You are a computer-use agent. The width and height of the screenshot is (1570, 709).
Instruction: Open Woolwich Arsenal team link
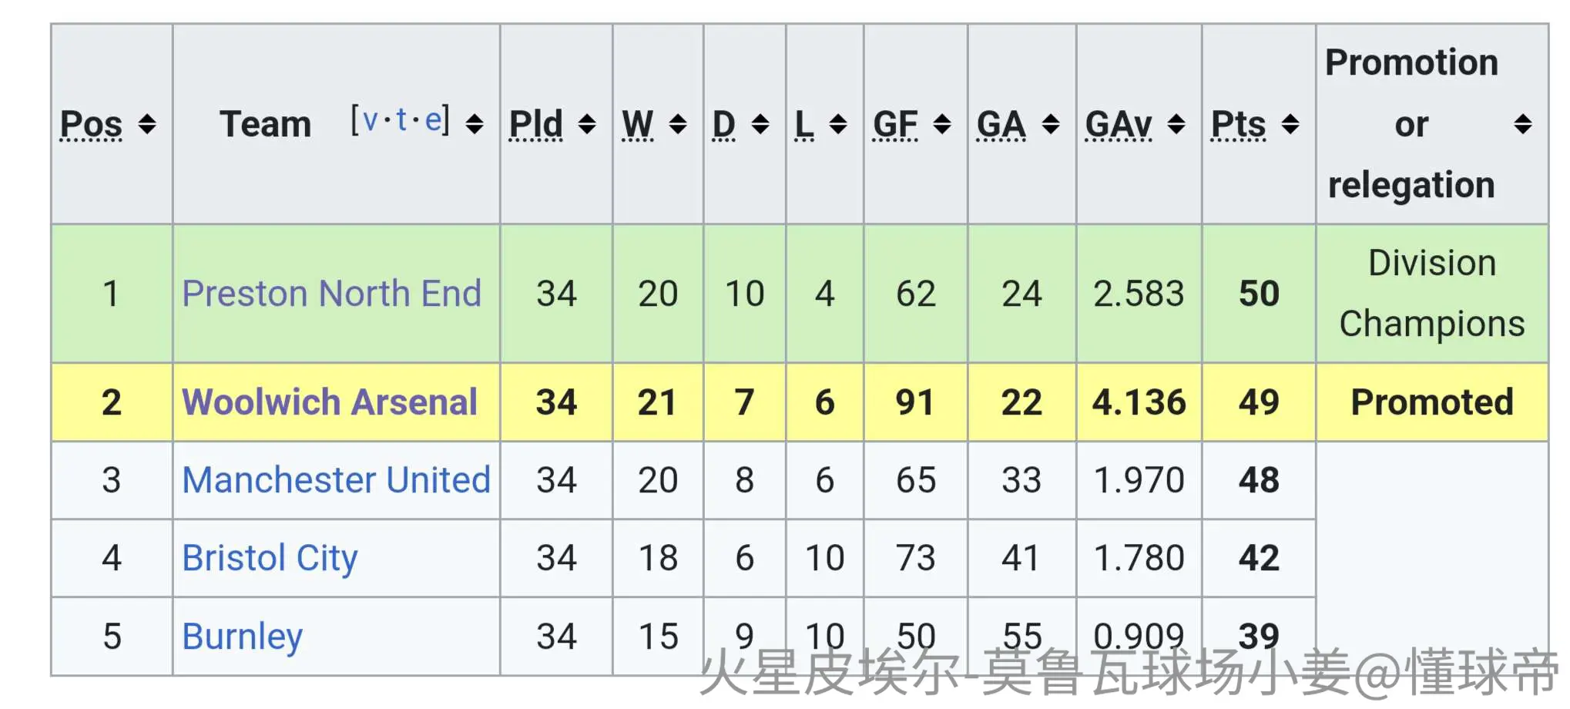tap(330, 402)
